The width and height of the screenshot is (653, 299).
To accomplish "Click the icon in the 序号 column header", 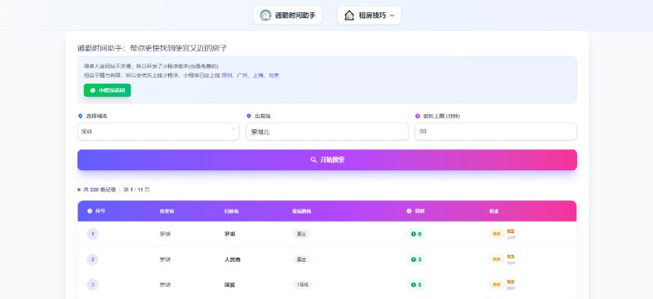I will [x=90, y=211].
